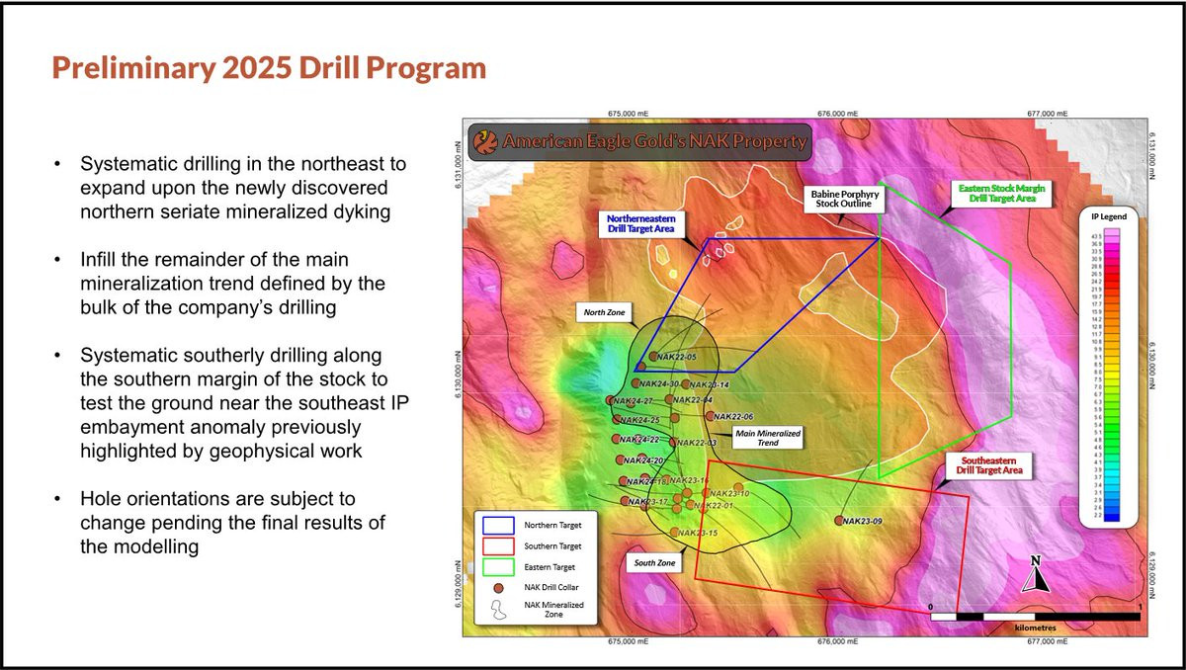This screenshot has width=1186, height=670.
Task: Click the slide title Preliminary 2025 Drill Program
Action: (x=269, y=68)
